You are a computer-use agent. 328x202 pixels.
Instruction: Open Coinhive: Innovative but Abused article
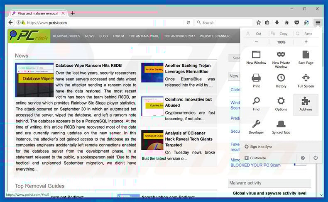point(188,102)
